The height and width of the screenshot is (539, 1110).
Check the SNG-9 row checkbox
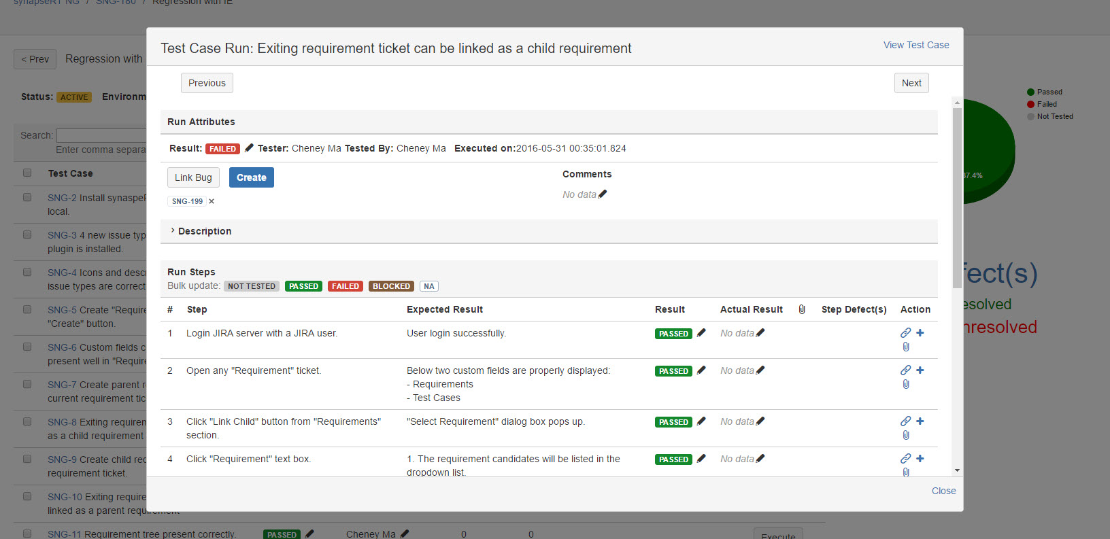27,459
